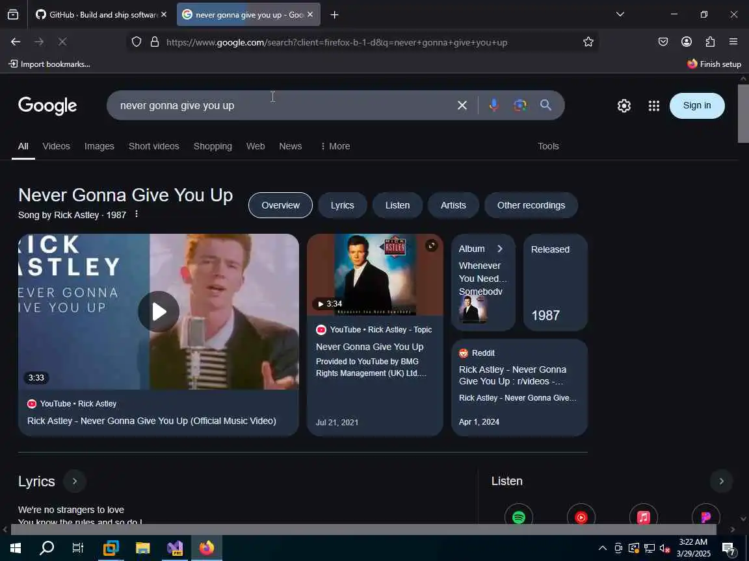The height and width of the screenshot is (561, 749).
Task: Play the official music video thumbnail
Action: [x=159, y=312]
